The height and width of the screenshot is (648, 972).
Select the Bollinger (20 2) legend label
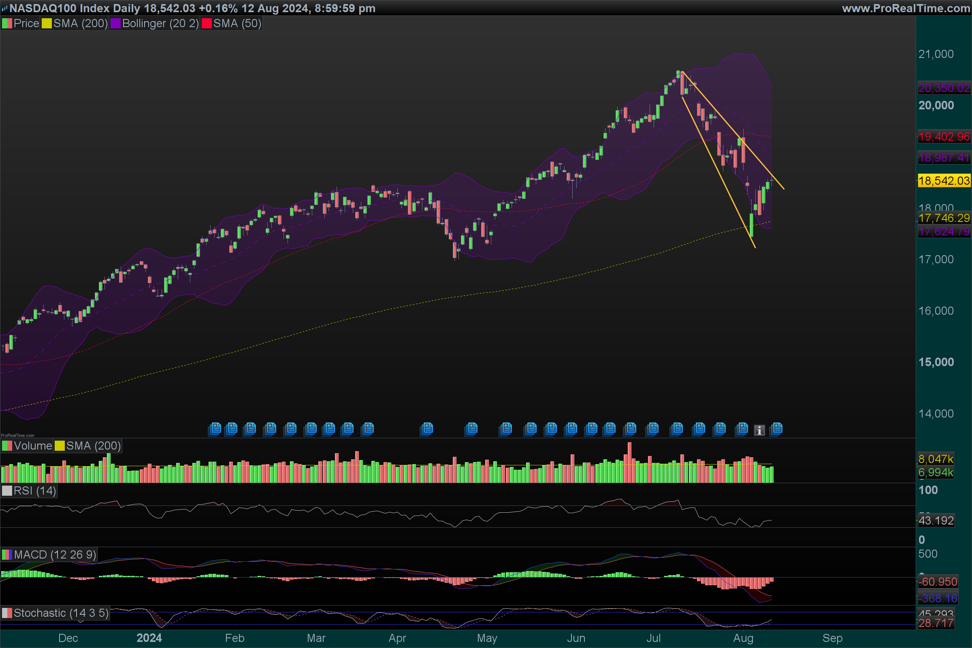[160, 23]
